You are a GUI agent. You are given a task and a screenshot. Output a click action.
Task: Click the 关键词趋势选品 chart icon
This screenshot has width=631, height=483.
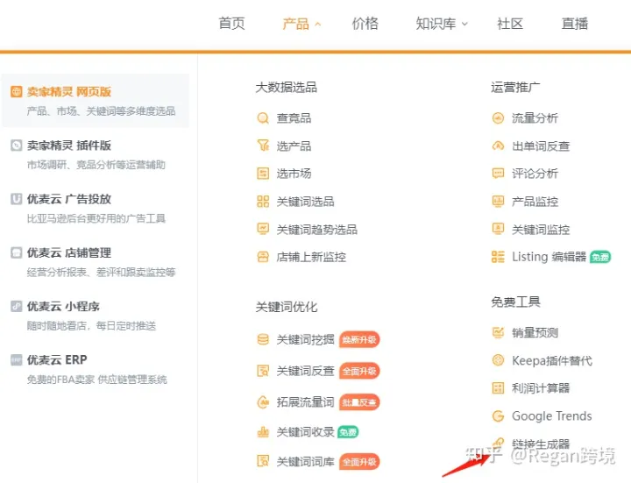pos(263,229)
